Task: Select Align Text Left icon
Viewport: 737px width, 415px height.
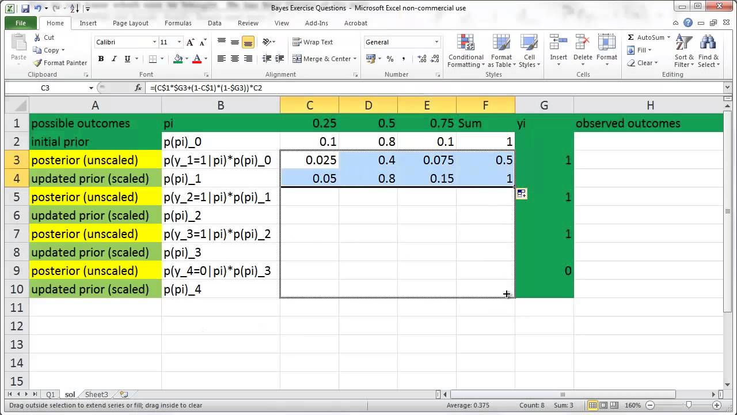Action: [x=222, y=58]
